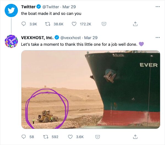Share VEXXHOST's tweet via upload icon
165x145 pixels.
135,137
